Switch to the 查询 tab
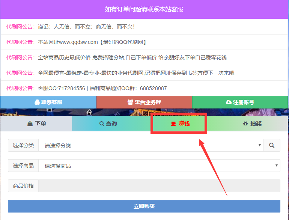Screen dimensions: 289x220 [108, 124]
